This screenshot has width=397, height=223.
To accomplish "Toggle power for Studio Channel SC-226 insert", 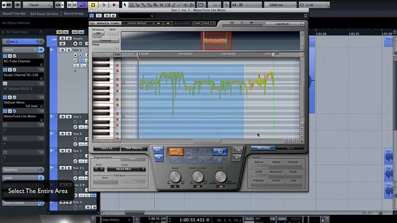I will [x=5, y=69].
